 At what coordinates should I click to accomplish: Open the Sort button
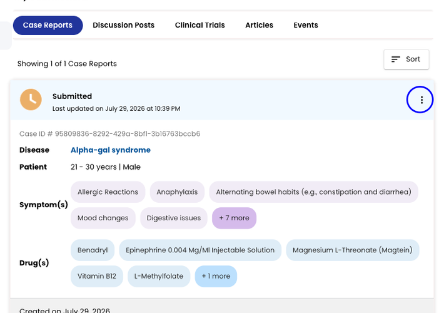coord(406,59)
